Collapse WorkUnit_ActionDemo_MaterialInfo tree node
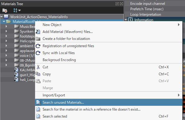Viewport: 185px width, 120px height. (2, 17)
